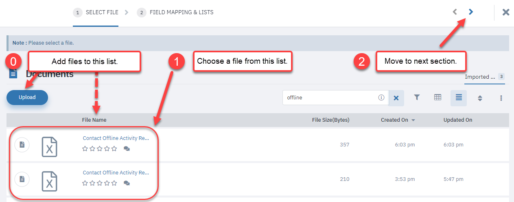Open Field Mapping & Lists step

[x=175, y=13]
